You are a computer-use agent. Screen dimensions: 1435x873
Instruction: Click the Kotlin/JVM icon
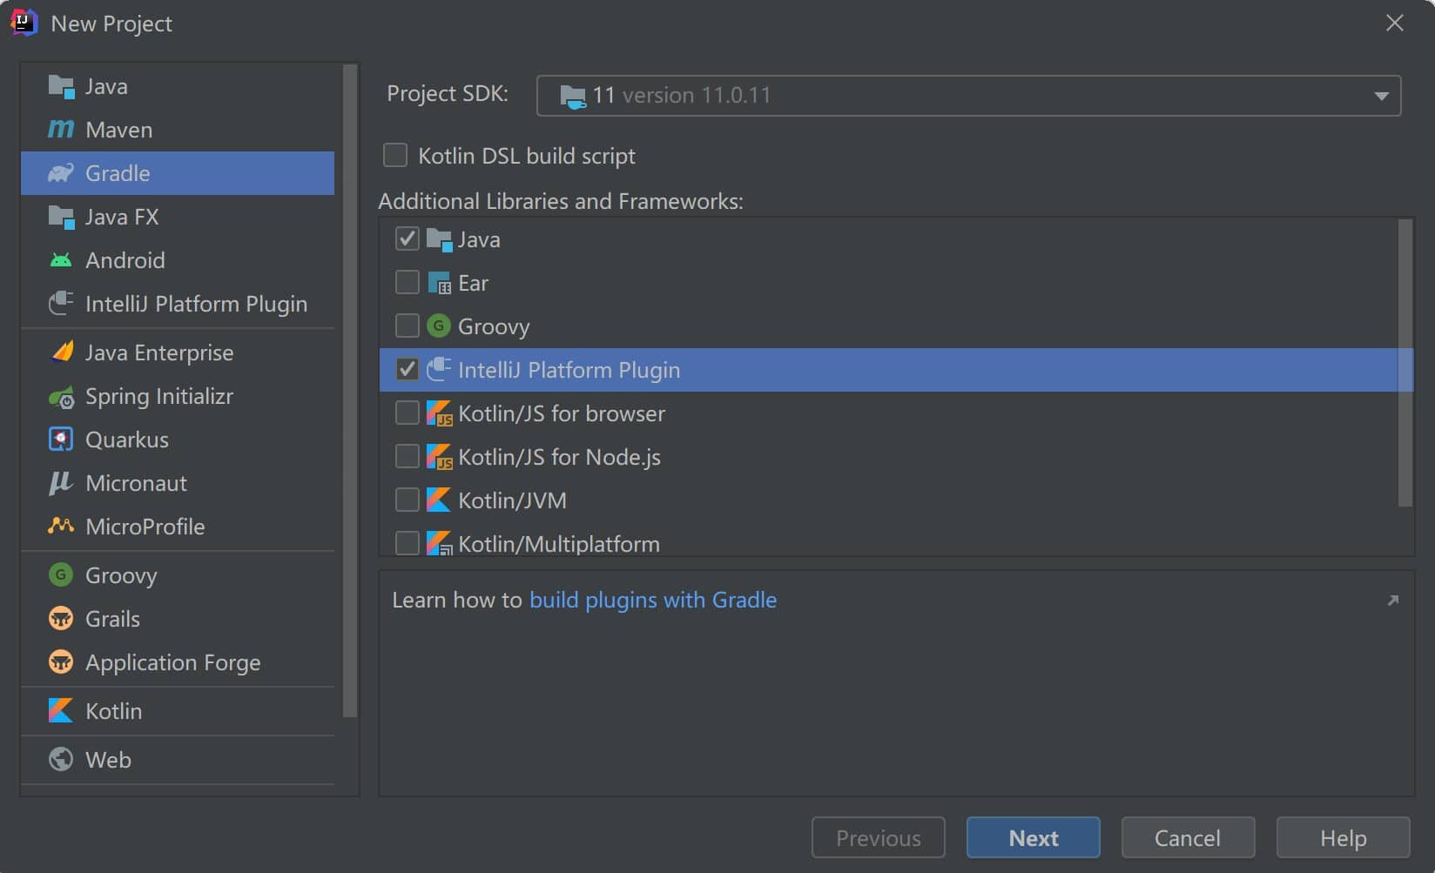coord(438,500)
